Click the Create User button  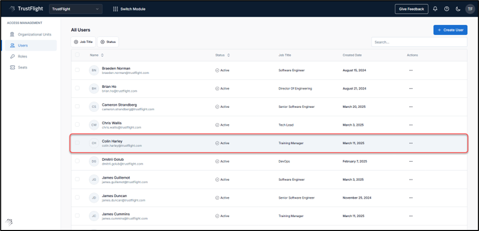pos(450,30)
